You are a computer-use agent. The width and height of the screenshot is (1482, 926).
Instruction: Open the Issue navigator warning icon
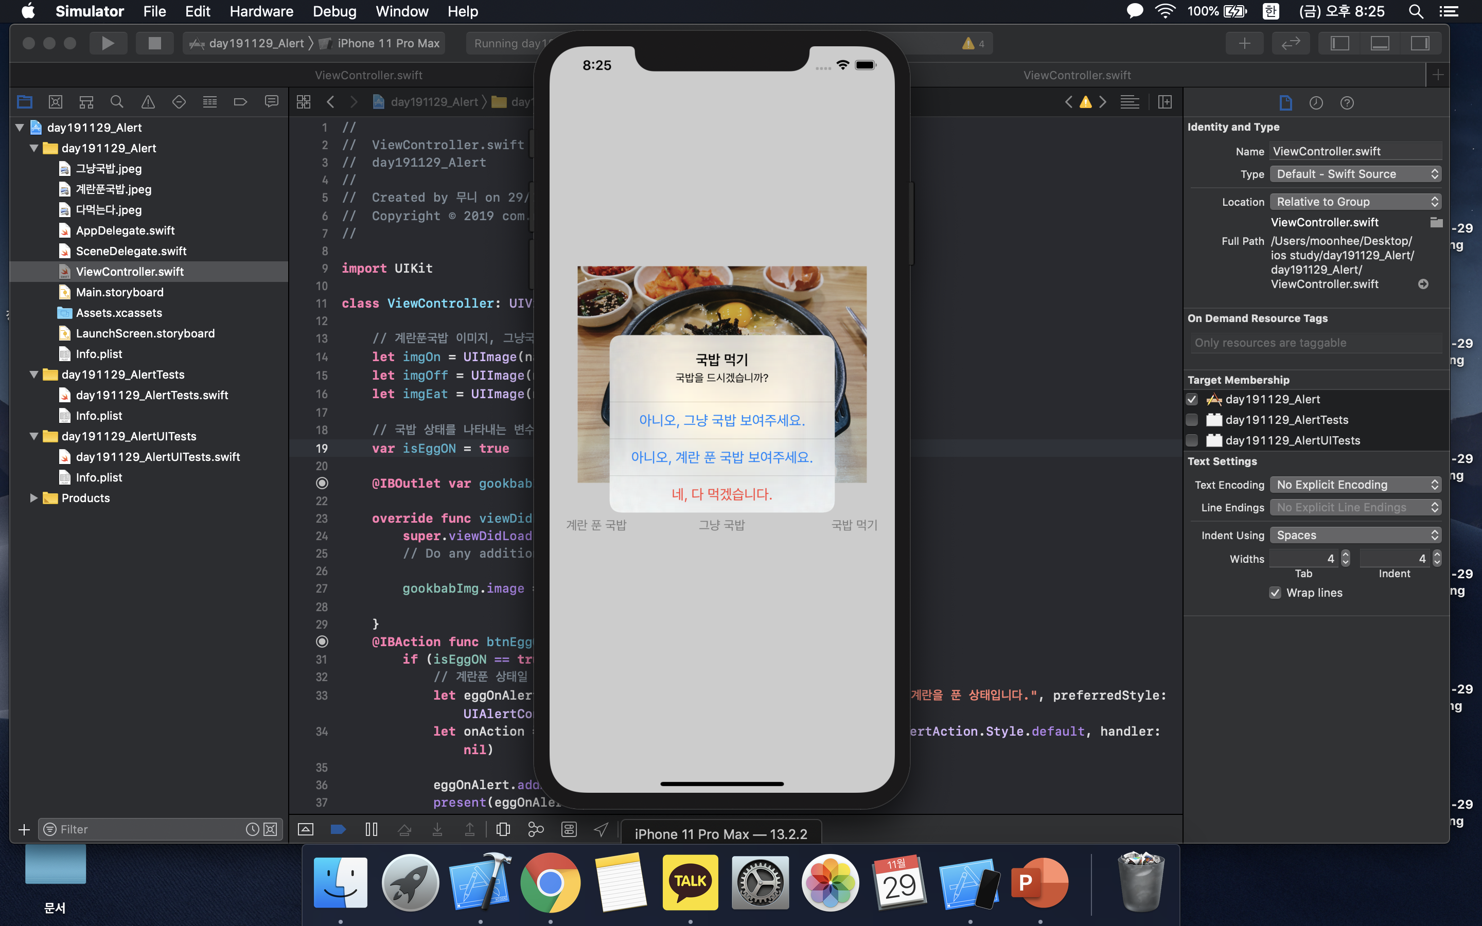(x=148, y=102)
